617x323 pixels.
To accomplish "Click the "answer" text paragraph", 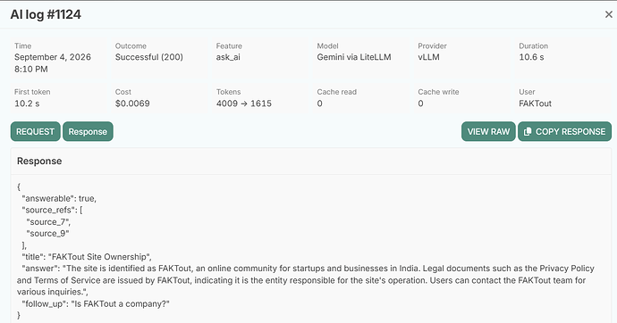I will [305, 280].
